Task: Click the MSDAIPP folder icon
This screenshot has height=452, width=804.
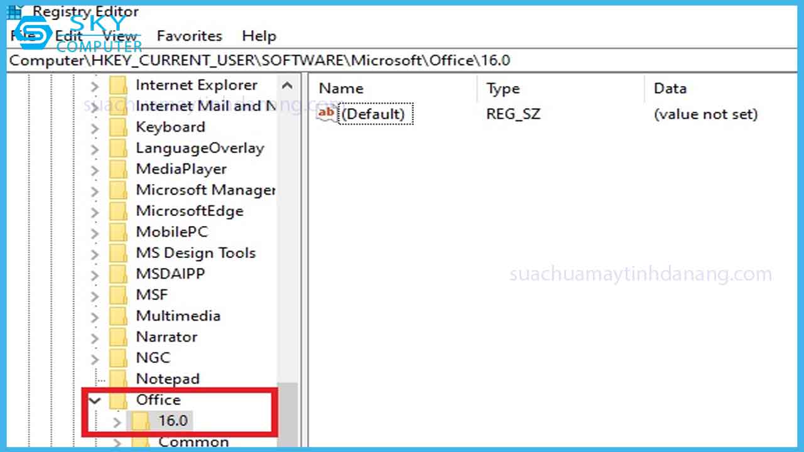Action: tap(118, 274)
